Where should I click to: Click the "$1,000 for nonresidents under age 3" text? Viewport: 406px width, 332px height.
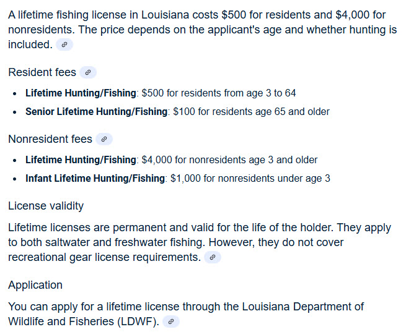(x=250, y=179)
